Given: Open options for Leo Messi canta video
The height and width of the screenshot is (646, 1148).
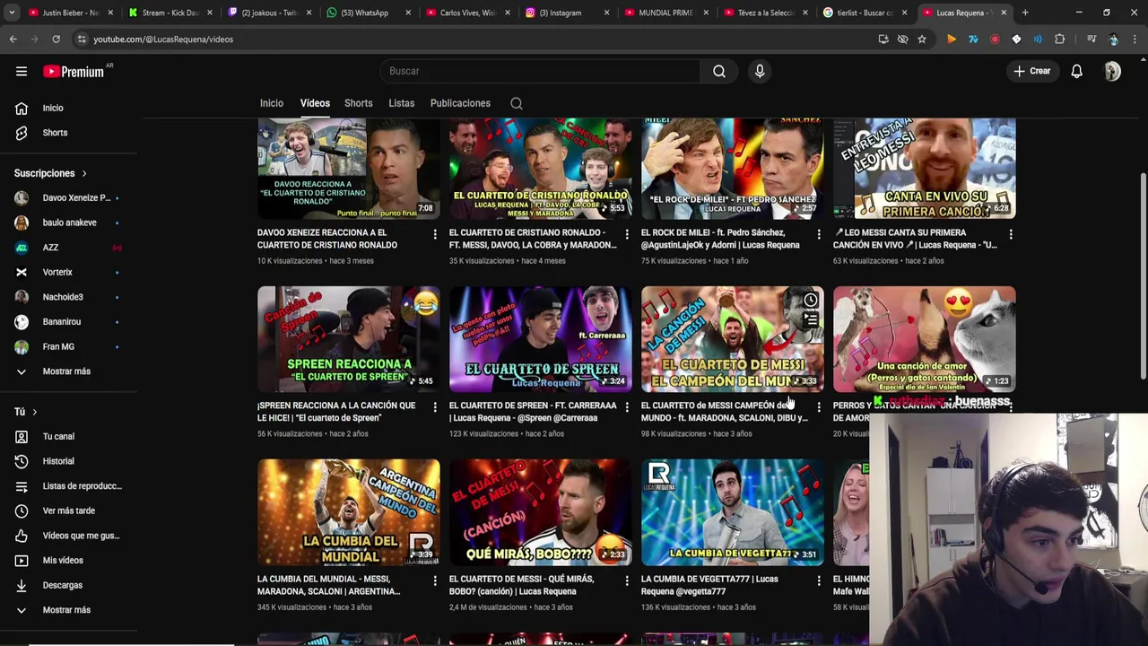Looking at the screenshot, I should tap(1011, 234).
